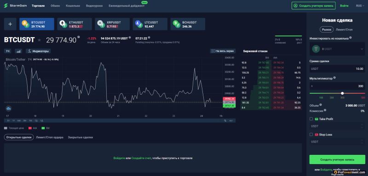Screen dimensions: 368x176
Task: Open the 'Индикаторы' menu
Action: point(38,51)
